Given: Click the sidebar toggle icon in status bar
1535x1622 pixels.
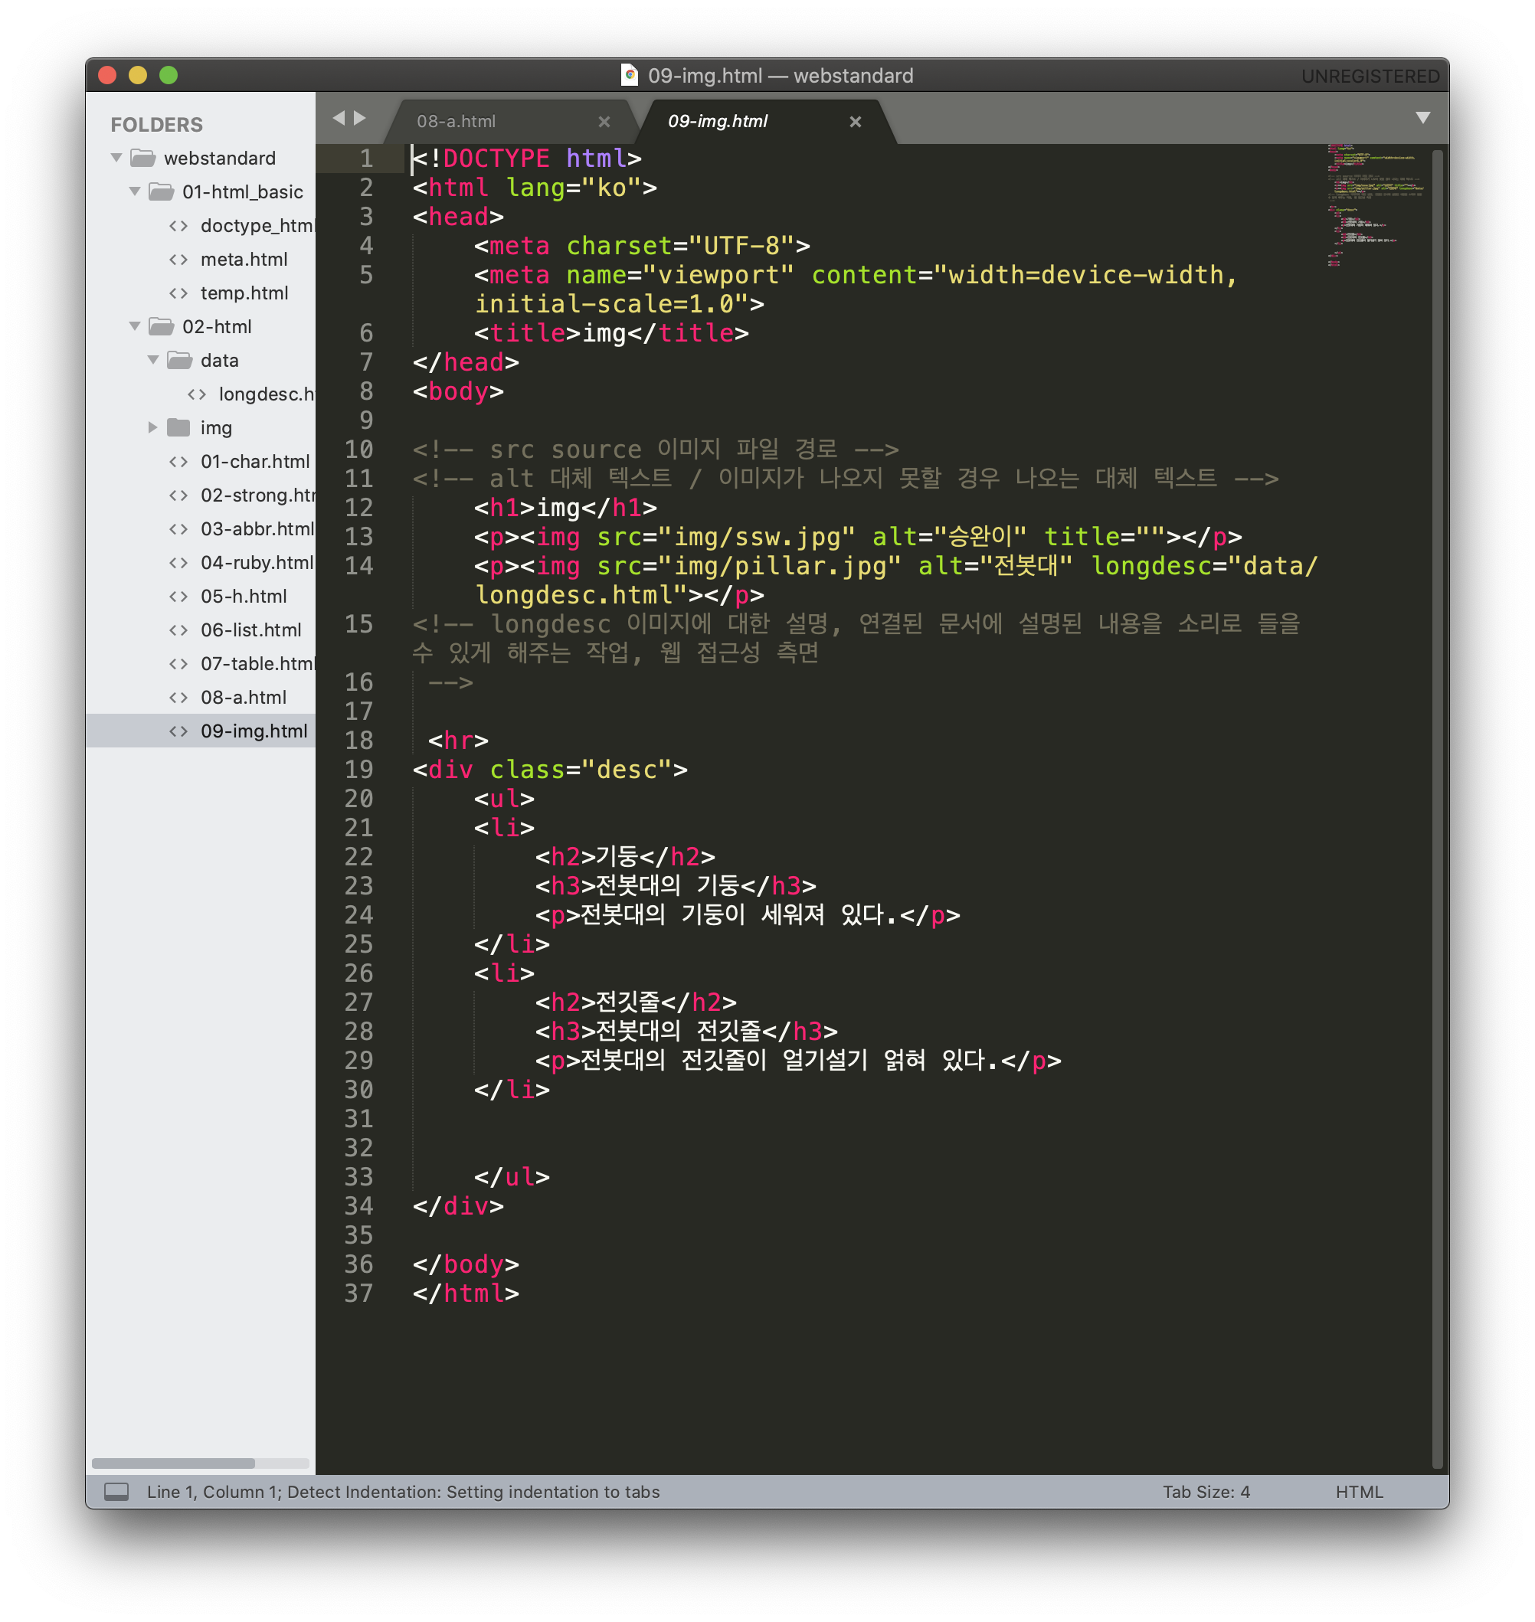Looking at the screenshot, I should [116, 1492].
